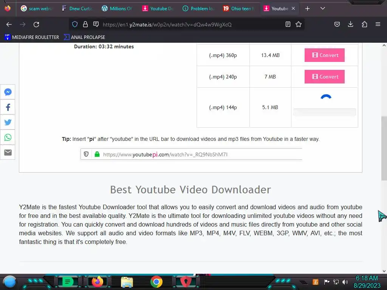The height and width of the screenshot is (290, 387).
Task: Open site permissions icon in address bar
Action: tap(96, 24)
